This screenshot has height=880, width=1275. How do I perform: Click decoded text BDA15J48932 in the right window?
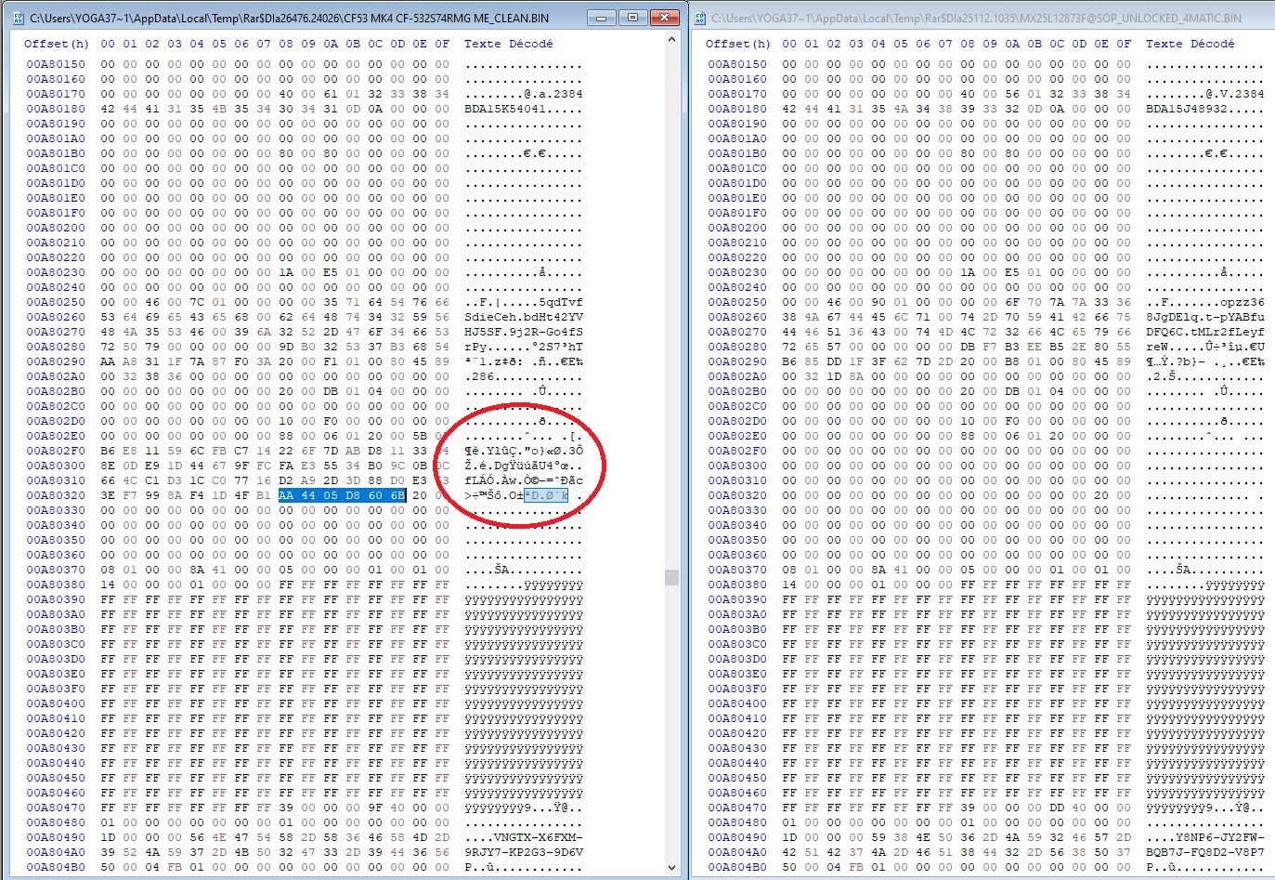pos(1187,109)
